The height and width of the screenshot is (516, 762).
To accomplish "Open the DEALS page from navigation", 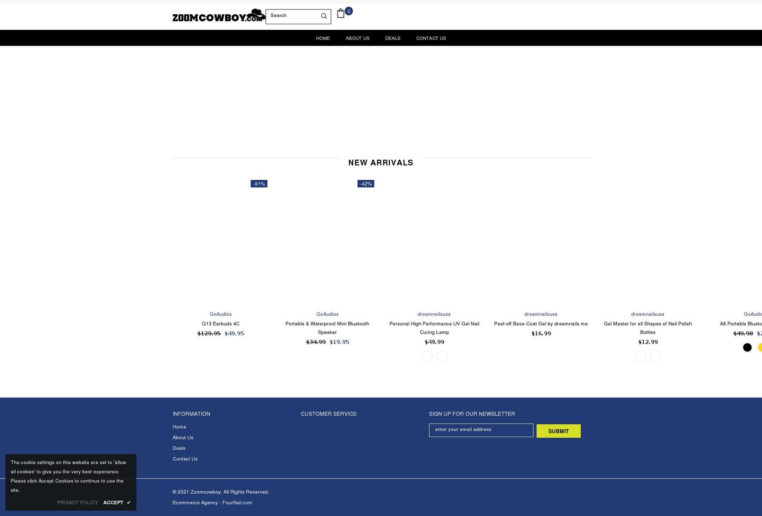I will coord(393,38).
